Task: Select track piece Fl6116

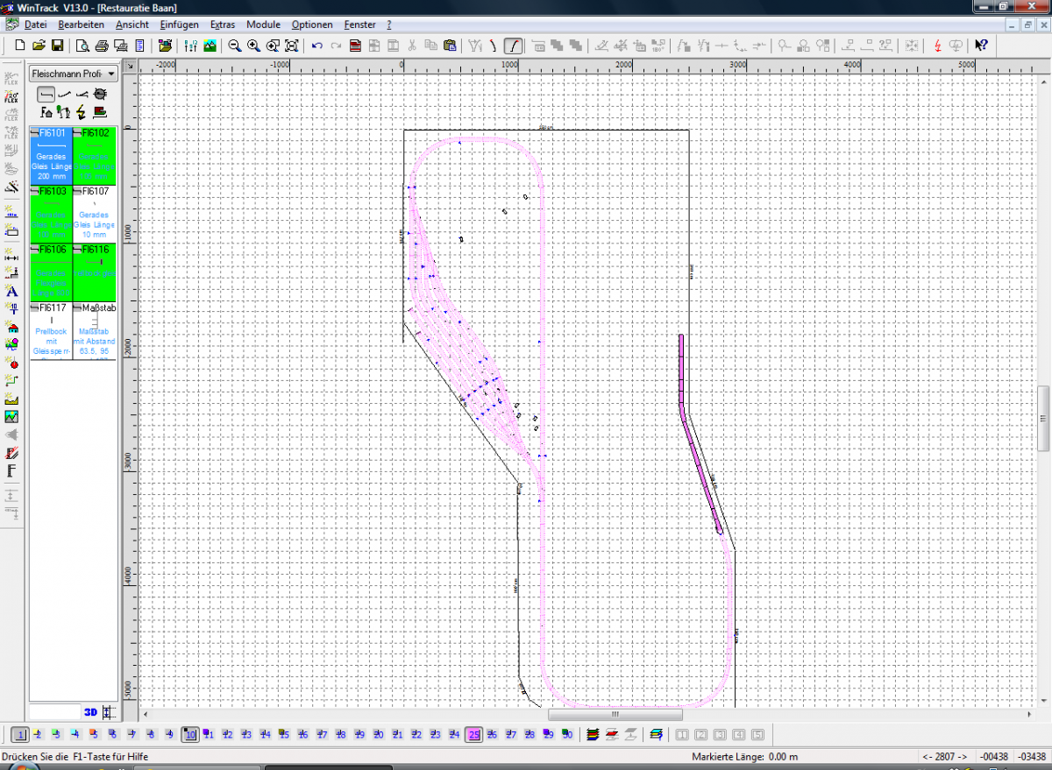Action: point(96,272)
